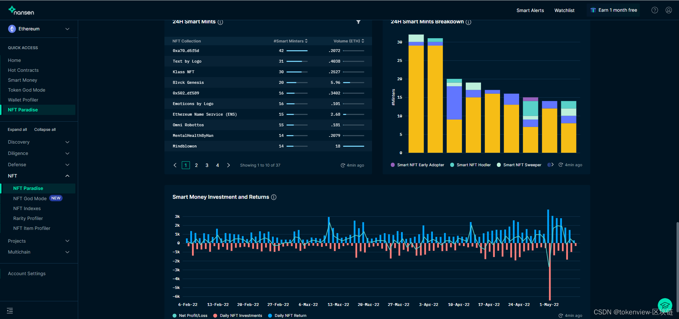
Task: Toggle Net Profit/Loss legend series
Action: coord(190,315)
